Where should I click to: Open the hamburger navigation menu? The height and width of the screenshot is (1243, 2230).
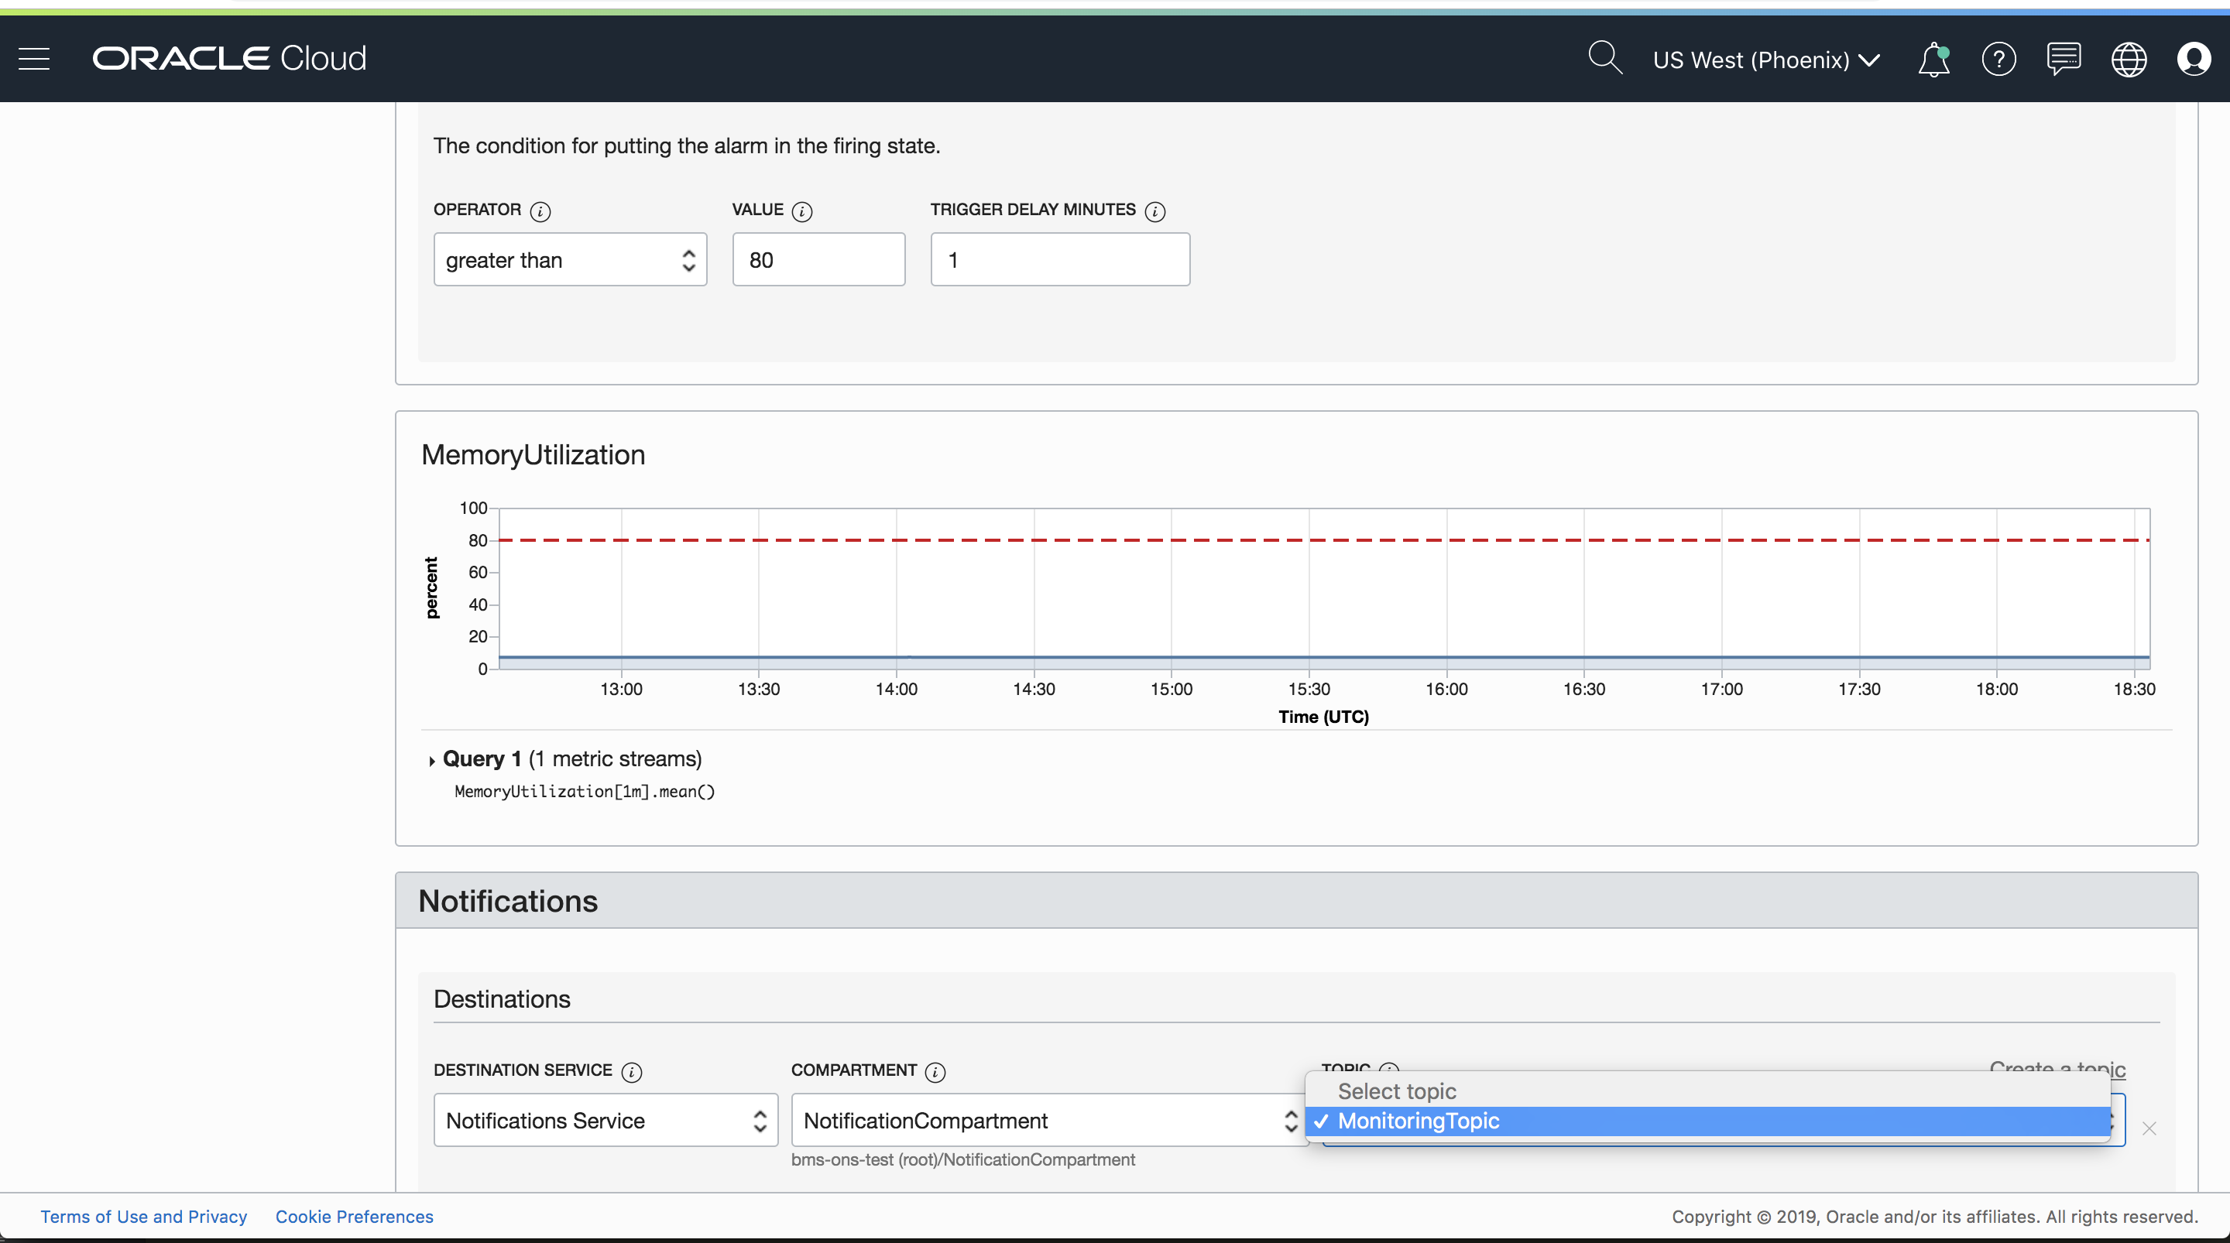[x=34, y=59]
